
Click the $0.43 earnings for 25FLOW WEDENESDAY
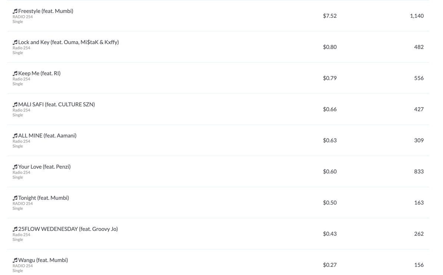(x=330, y=234)
